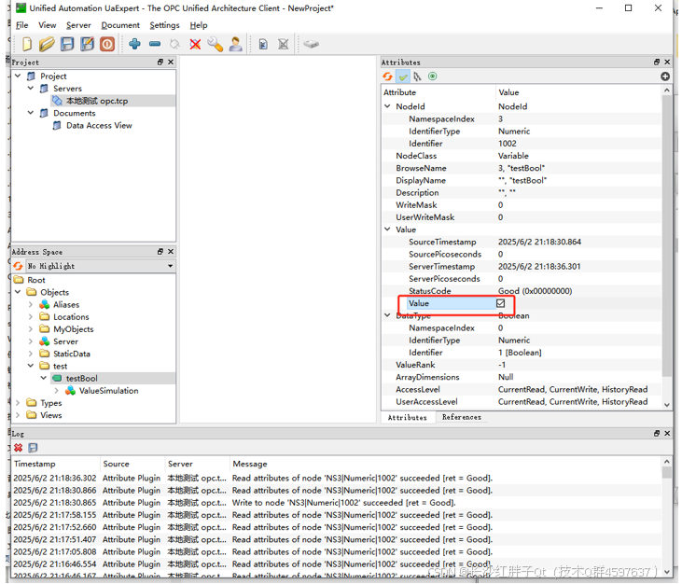Click the Remove Server minus icon

tap(155, 44)
